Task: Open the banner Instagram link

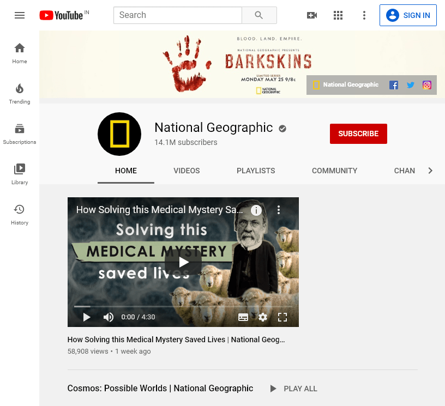Action: click(427, 85)
